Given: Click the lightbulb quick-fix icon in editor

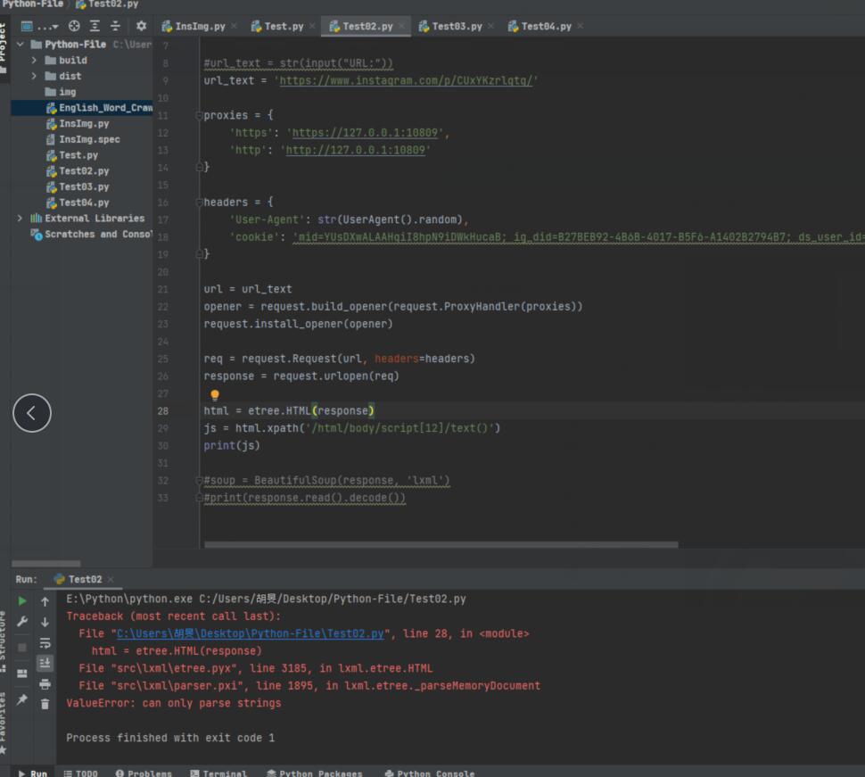Looking at the screenshot, I should 214,394.
